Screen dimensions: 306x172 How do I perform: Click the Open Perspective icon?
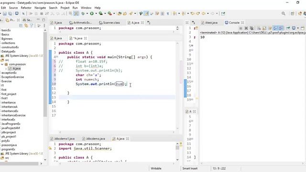tap(292, 13)
